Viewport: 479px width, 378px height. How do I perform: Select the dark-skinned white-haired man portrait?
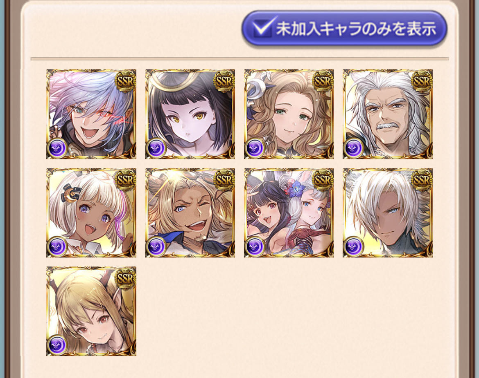[x=388, y=212]
